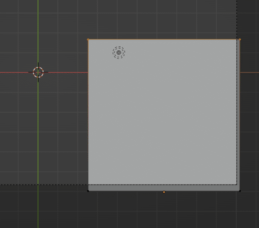259x228 pixels.
Task: Select the highlighted orange top edge of plane
Action: point(164,39)
